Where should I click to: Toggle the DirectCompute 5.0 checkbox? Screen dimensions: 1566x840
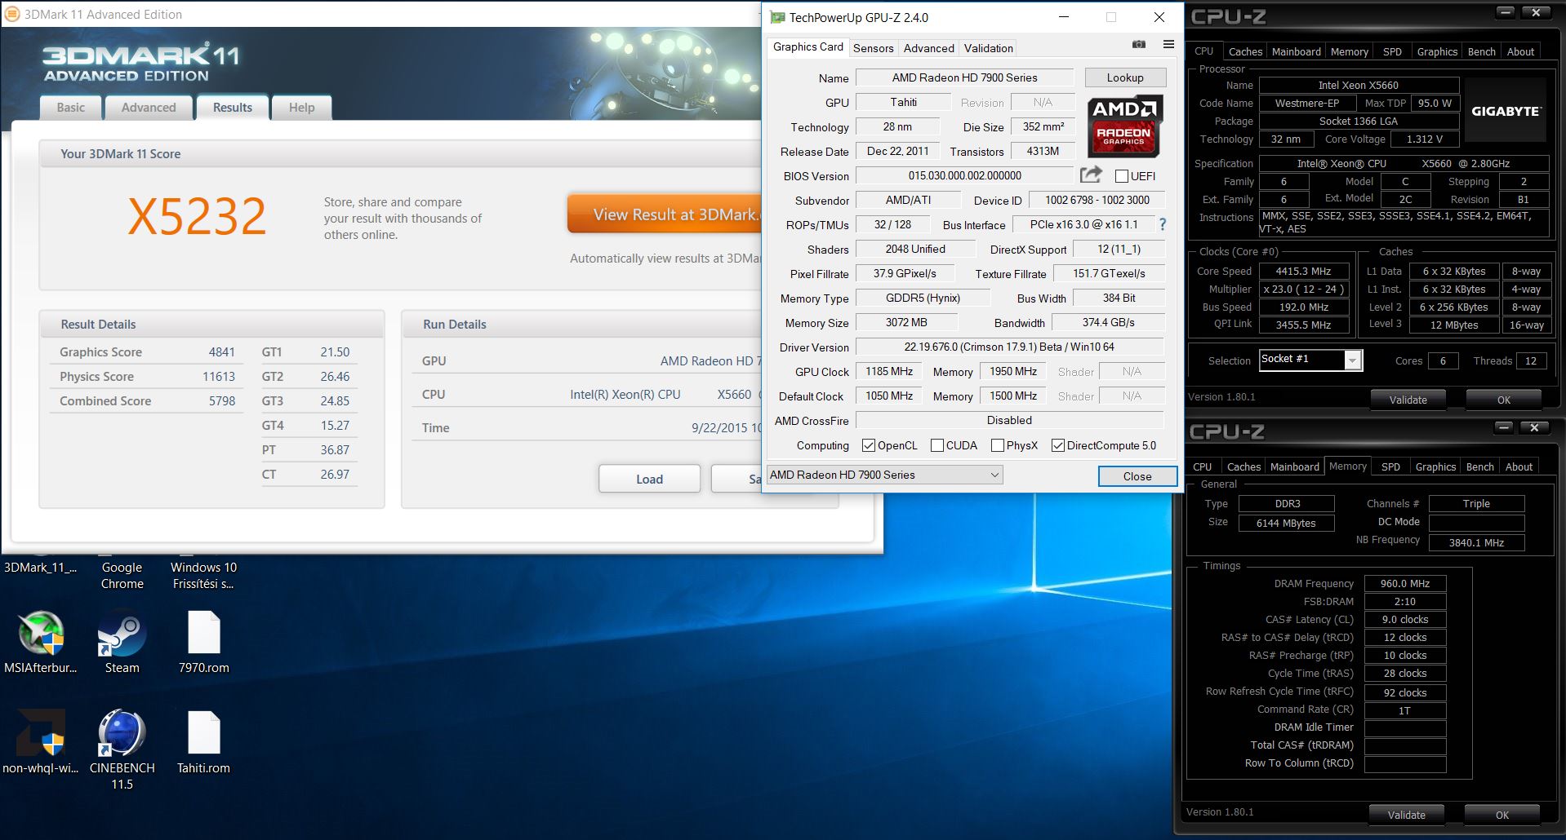pos(1058,445)
